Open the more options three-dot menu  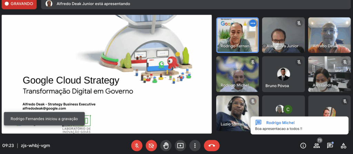point(195,146)
